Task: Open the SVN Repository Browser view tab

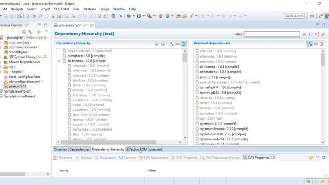Action: [x=220, y=158]
